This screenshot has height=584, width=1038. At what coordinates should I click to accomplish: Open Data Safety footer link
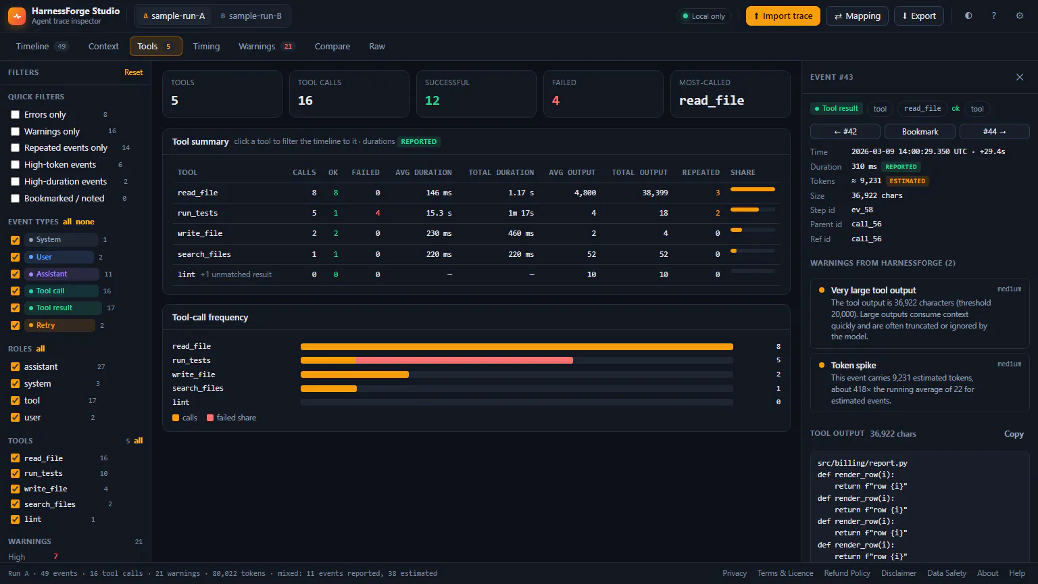point(947,573)
